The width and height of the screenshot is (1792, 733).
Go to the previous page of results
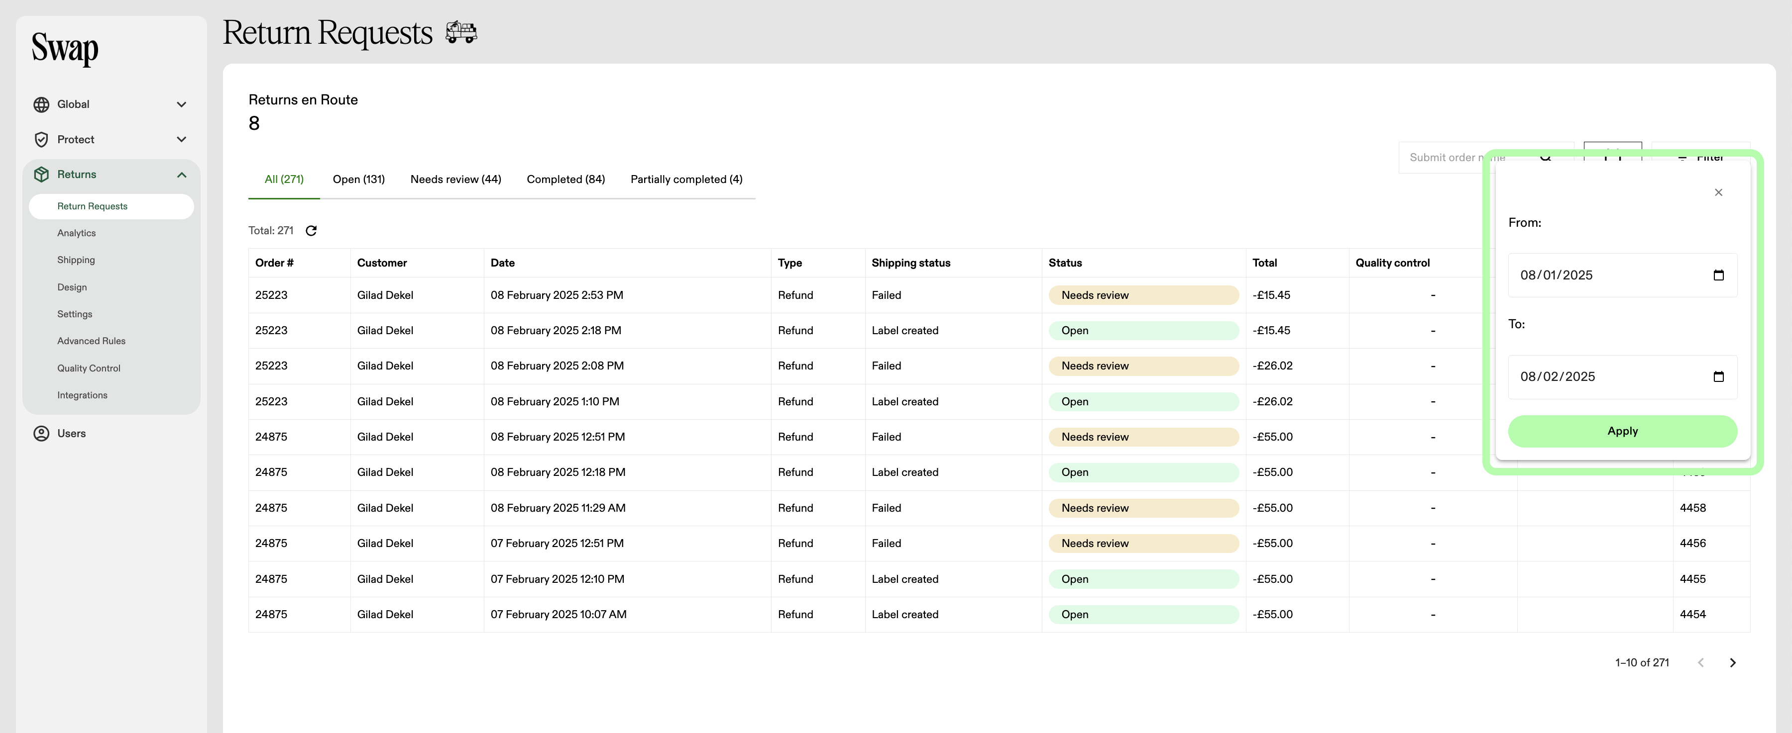pos(1700,663)
